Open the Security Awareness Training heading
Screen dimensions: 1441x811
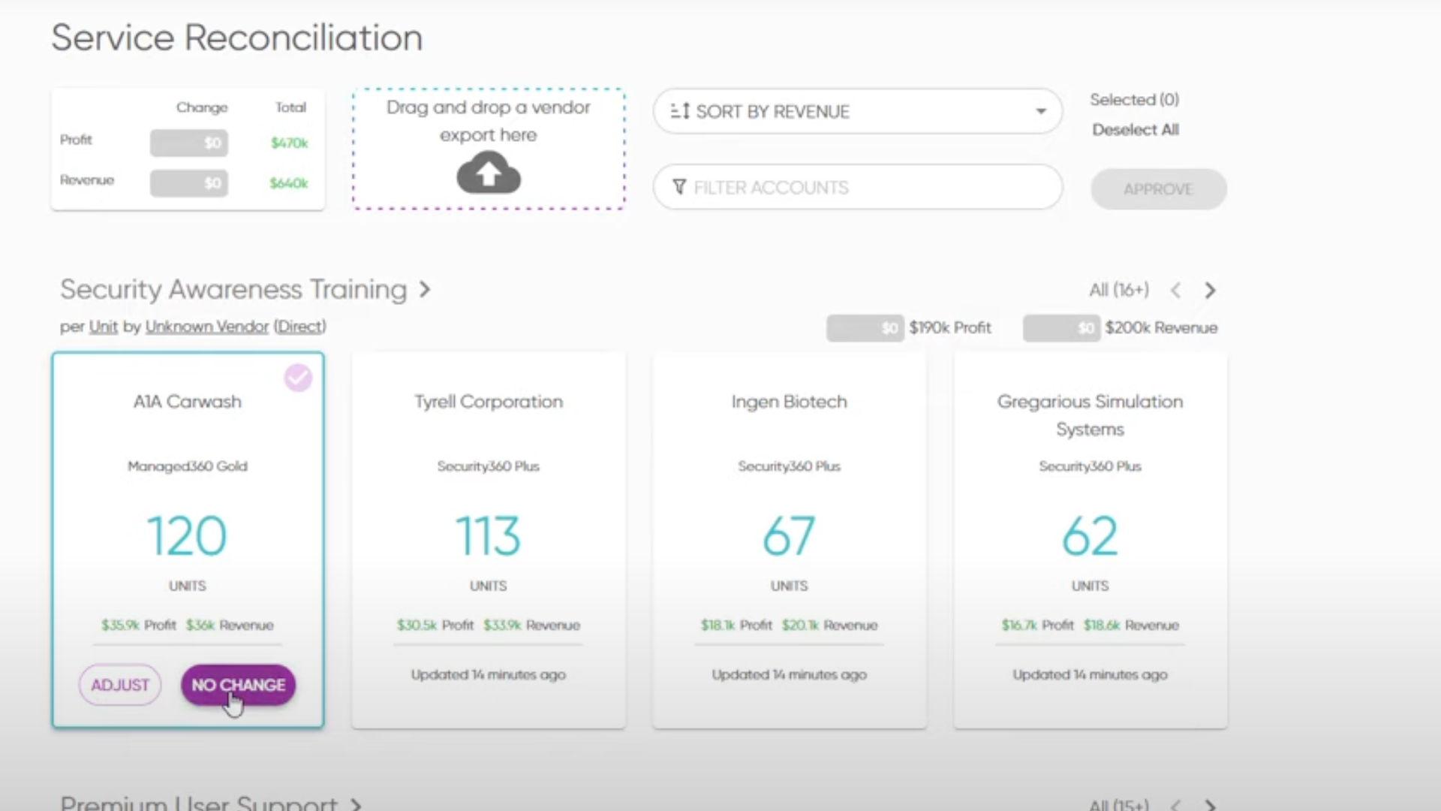coord(233,289)
